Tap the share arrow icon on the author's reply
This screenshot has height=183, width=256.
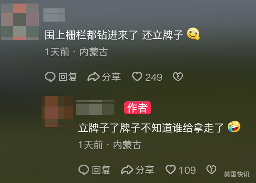tap(127, 169)
